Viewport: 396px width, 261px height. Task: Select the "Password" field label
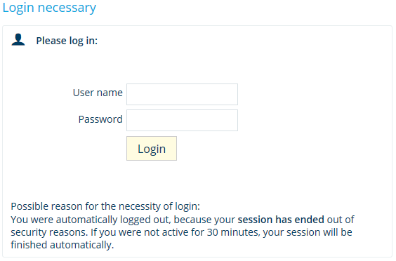pos(100,119)
